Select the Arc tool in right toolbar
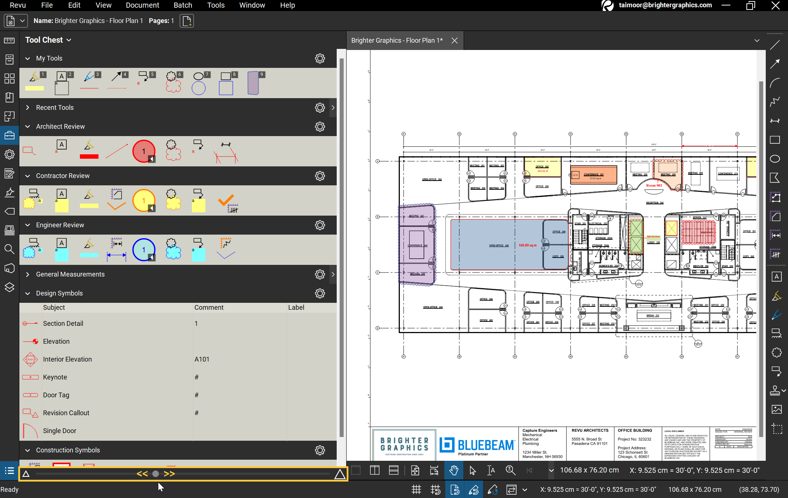Image resolution: width=788 pixels, height=498 pixels. [x=775, y=83]
